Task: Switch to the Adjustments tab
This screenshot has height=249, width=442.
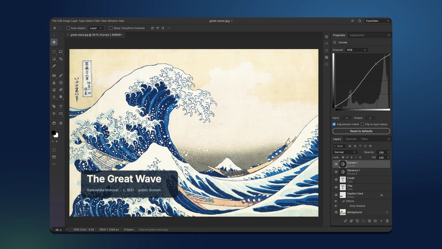Action: pos(357,35)
